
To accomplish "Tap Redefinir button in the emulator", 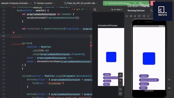I will (143, 88).
